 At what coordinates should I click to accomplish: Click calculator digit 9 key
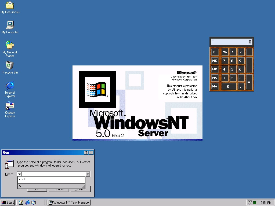click(x=241, y=61)
